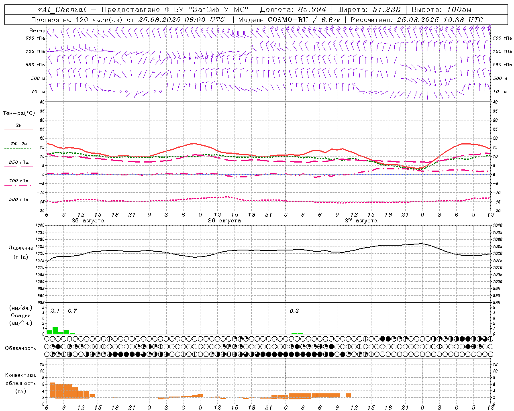Viewport: 514px width, 411px height.
Task: Click the Конвективн. panel label
Action: click(20, 375)
